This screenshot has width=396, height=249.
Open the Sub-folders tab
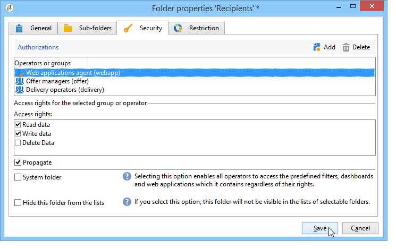pyautogui.click(x=87, y=28)
